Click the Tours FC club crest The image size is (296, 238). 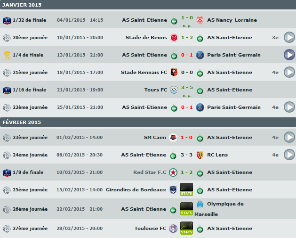coord(174,90)
